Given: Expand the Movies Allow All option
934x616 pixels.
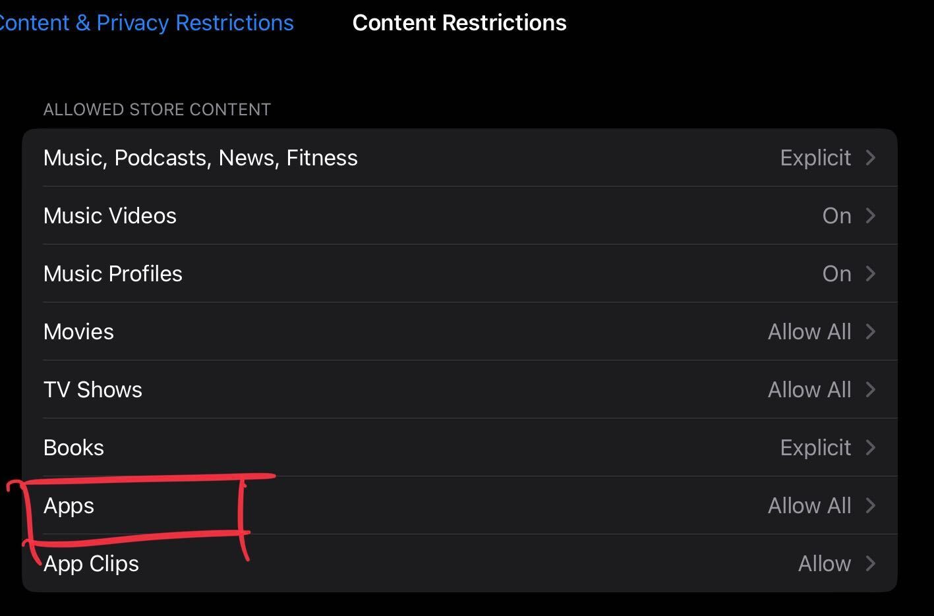Looking at the screenshot, I should coord(809,331).
